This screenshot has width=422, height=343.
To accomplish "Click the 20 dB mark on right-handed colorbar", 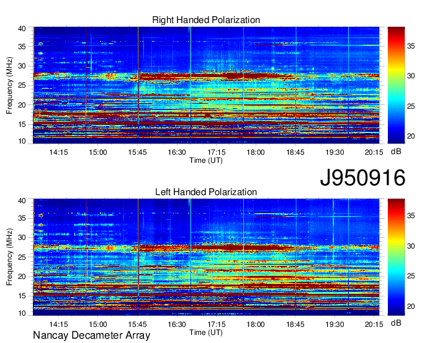I will coord(411,136).
